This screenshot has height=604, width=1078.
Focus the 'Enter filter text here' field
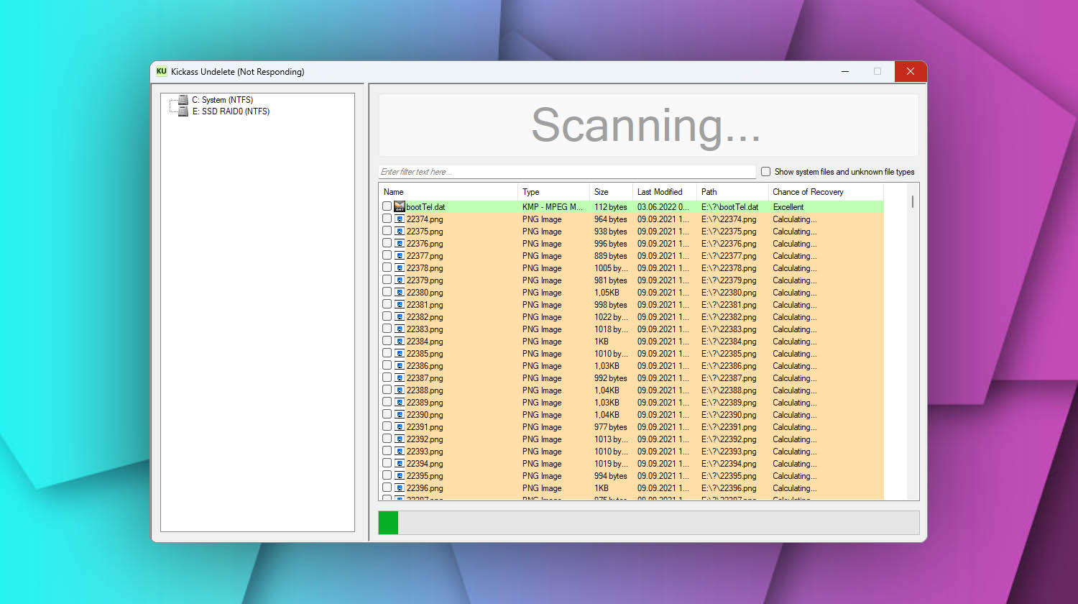point(567,172)
